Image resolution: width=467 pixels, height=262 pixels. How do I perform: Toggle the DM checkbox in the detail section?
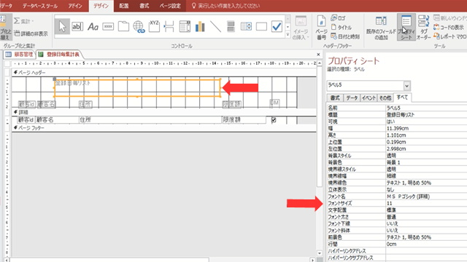274,120
